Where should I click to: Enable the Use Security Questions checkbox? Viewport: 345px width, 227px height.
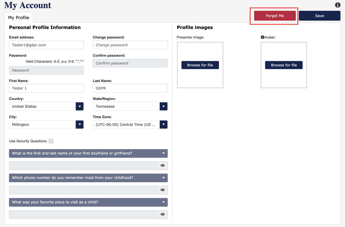[51, 141]
